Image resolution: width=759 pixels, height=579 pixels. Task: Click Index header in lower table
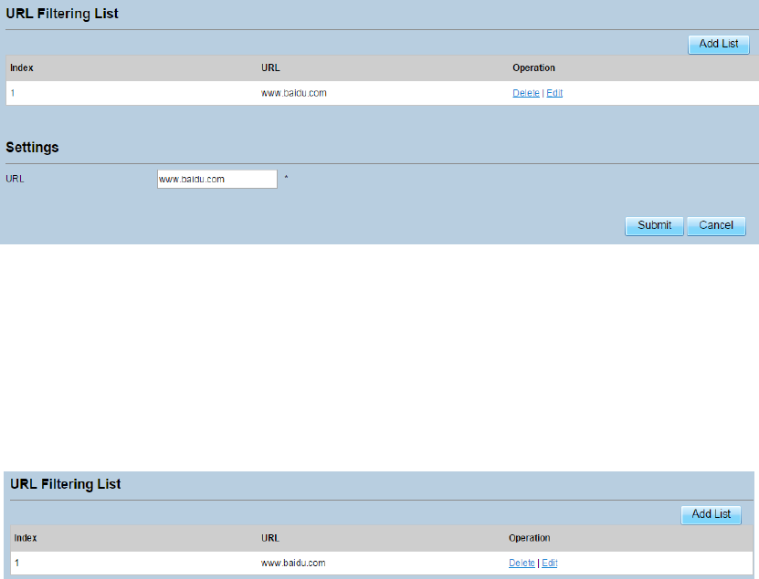26,538
